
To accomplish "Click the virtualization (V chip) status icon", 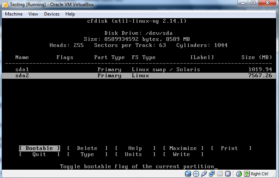I will pyautogui.click(x=228, y=174).
